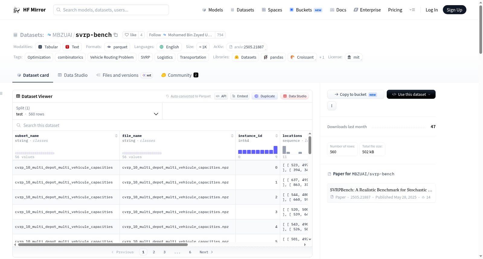Open Buckets in the top navigation
This screenshot has height=259, width=483.
306,10
